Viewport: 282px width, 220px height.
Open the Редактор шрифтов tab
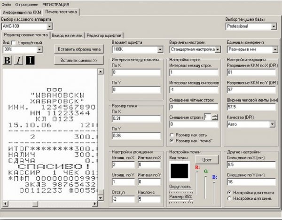pyautogui.click(x=104, y=35)
